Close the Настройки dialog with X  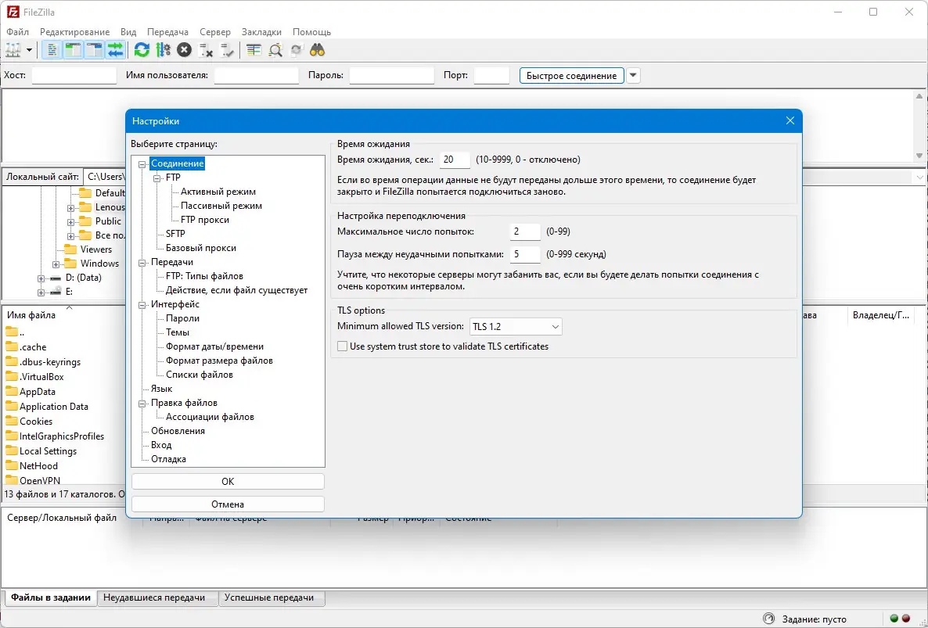pos(790,120)
